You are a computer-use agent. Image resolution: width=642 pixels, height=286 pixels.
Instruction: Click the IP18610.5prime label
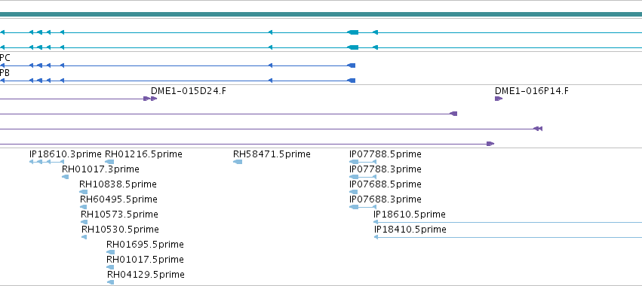[410, 214]
